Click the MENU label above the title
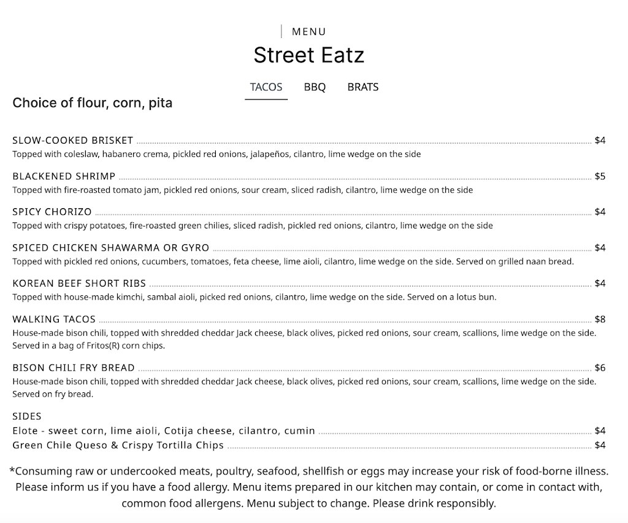This screenshot has height=523, width=628. click(310, 31)
